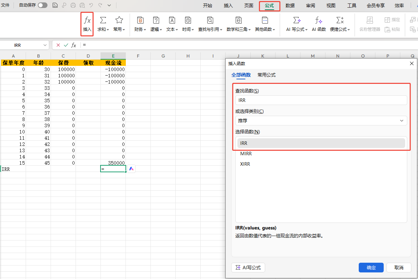
Task: Open the AutoSum (求和) icon
Action: [x=103, y=20]
